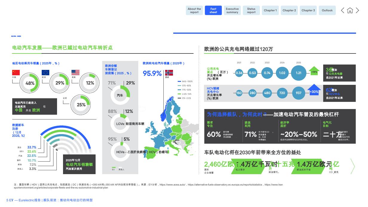Click the China flag icon
368x207 pixels.
point(16,72)
